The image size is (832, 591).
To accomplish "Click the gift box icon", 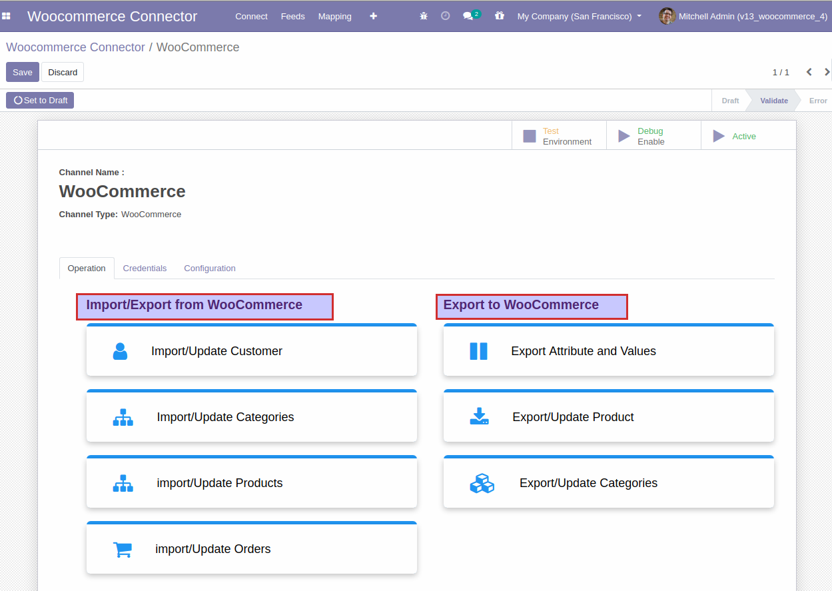I will [500, 16].
